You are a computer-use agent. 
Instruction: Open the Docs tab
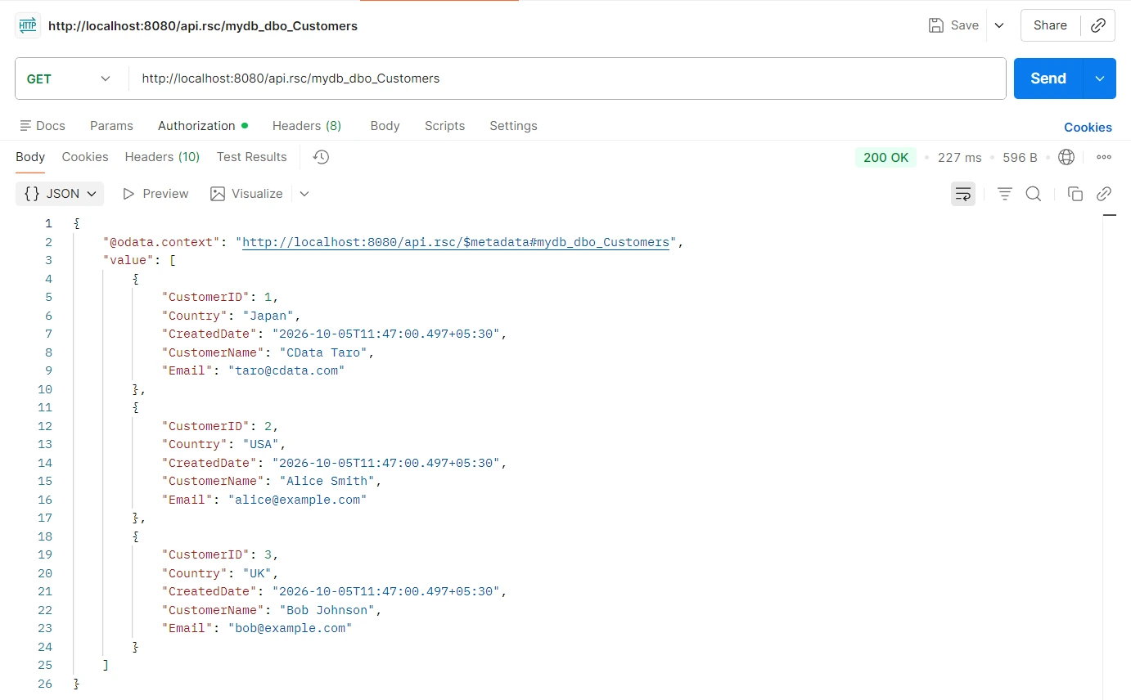[x=43, y=126]
